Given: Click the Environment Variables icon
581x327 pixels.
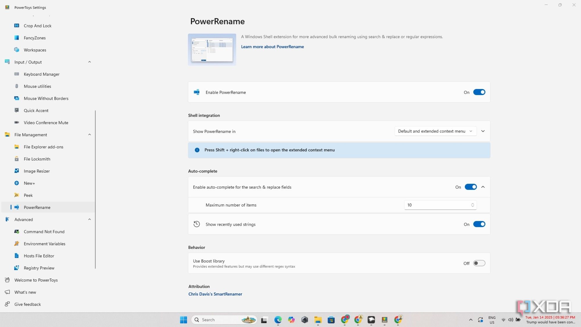Looking at the screenshot, I should 17,244.
